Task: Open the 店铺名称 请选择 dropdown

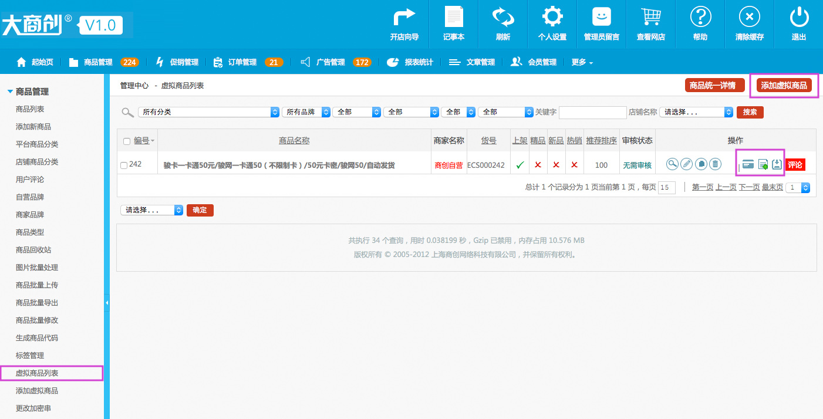Action: [696, 111]
